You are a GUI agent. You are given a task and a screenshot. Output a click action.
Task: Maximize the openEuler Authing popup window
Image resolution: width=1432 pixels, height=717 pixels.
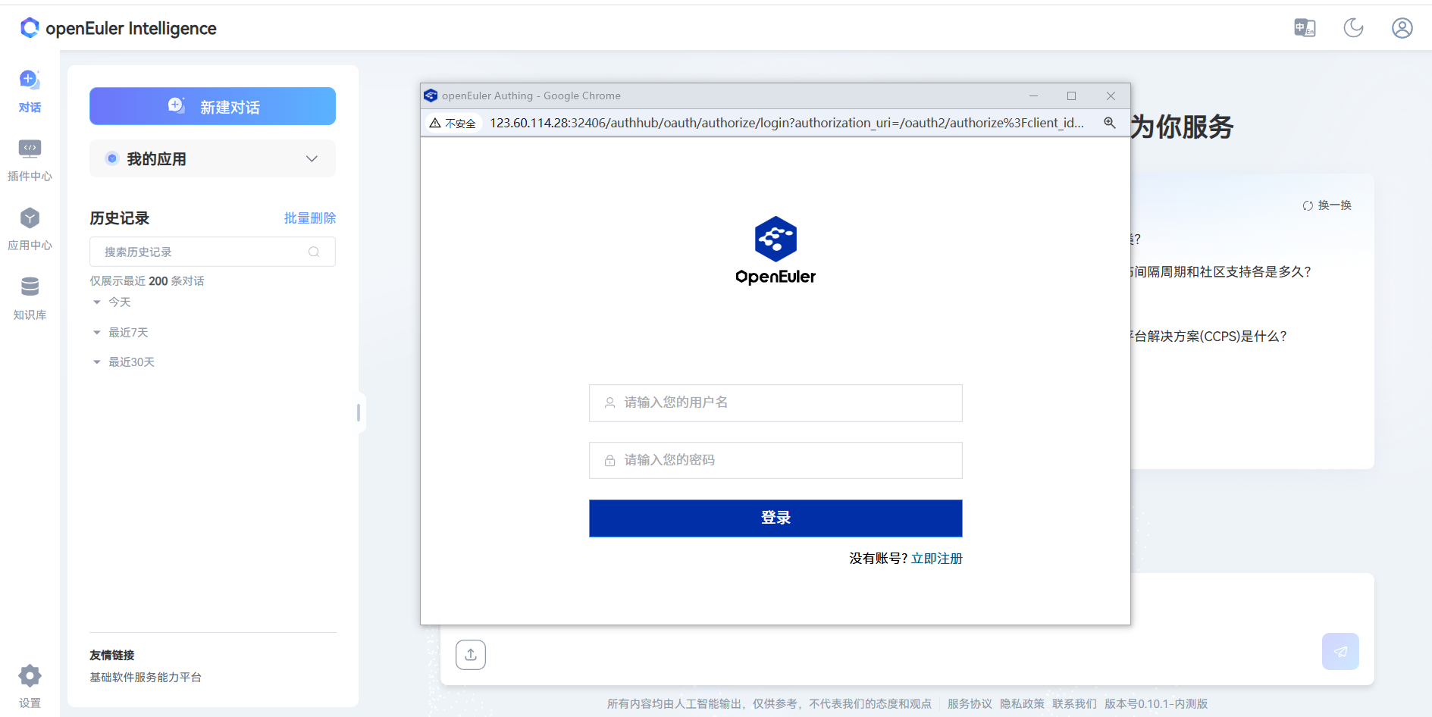pyautogui.click(x=1071, y=95)
